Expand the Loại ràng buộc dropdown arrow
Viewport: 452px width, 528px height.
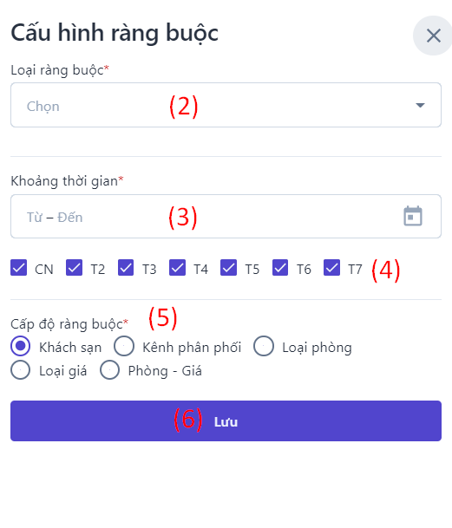(420, 105)
